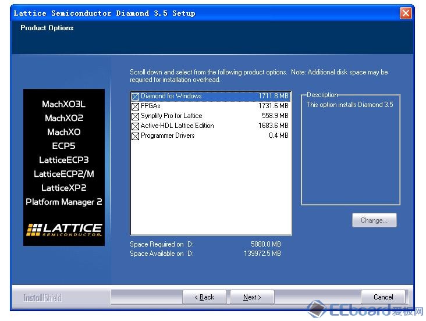Click the 1683.6 MB size value
Screen dimensions: 426x321
click(x=274, y=126)
